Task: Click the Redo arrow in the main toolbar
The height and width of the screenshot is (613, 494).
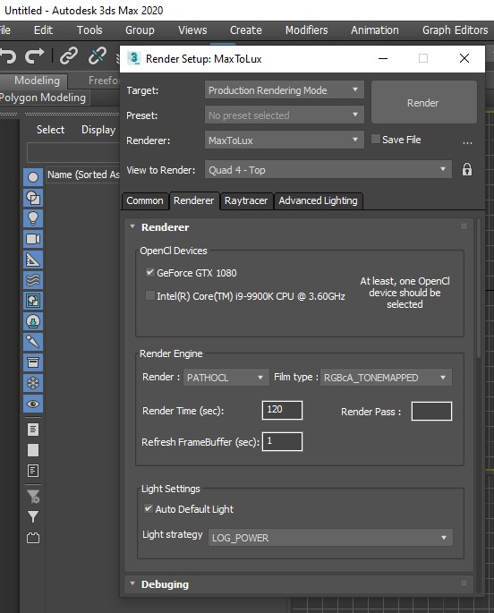Action: coord(34,55)
